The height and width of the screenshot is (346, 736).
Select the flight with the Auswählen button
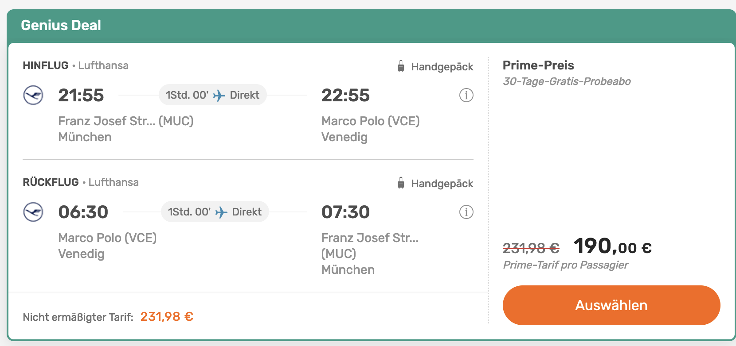tap(611, 305)
